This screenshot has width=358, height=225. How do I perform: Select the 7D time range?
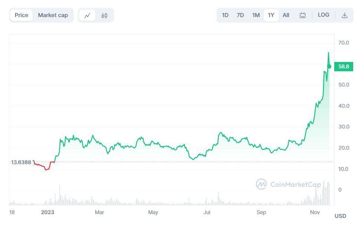(x=240, y=15)
